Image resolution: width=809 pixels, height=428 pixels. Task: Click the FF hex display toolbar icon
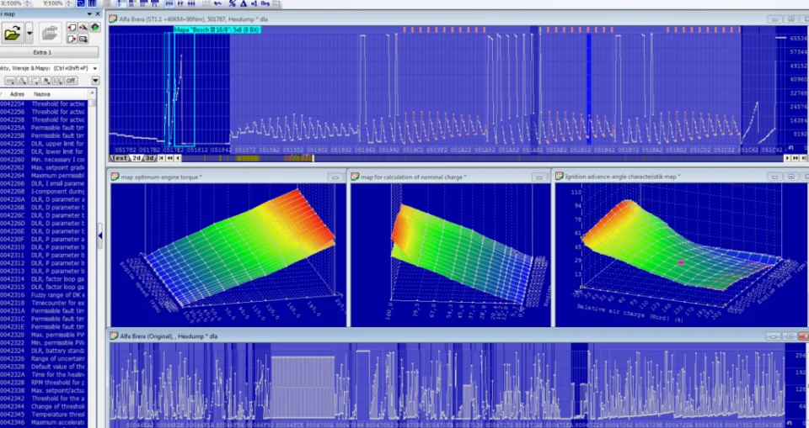(x=180, y=3)
